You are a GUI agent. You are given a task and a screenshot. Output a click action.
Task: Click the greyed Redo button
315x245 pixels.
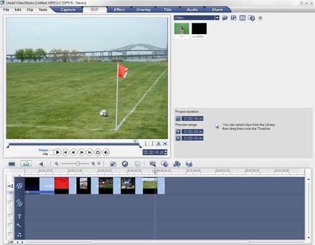point(137,164)
